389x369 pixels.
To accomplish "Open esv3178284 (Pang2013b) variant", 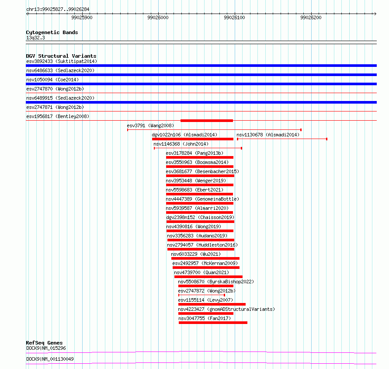I will click(x=194, y=153).
